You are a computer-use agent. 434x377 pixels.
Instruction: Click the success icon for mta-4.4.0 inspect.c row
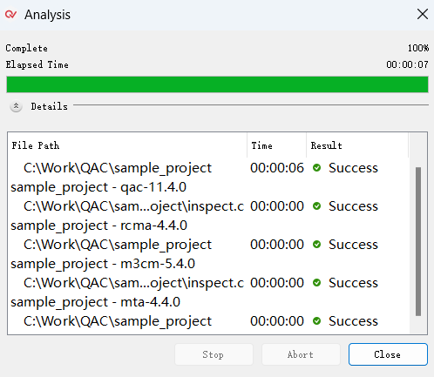pyautogui.click(x=316, y=283)
